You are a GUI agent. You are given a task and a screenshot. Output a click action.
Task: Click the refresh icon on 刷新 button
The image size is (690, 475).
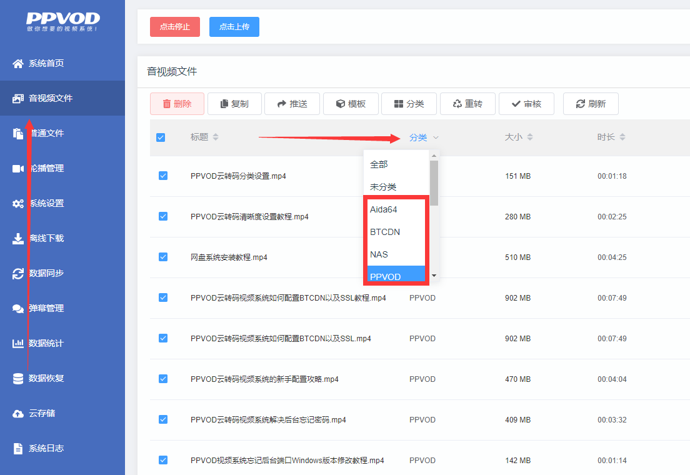(x=581, y=104)
